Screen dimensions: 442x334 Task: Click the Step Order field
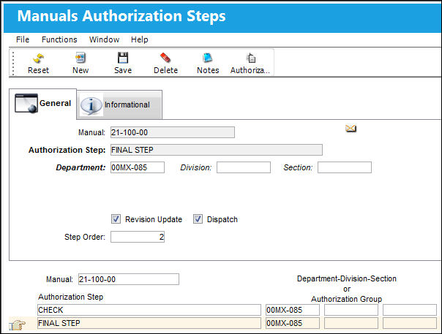pyautogui.click(x=138, y=237)
